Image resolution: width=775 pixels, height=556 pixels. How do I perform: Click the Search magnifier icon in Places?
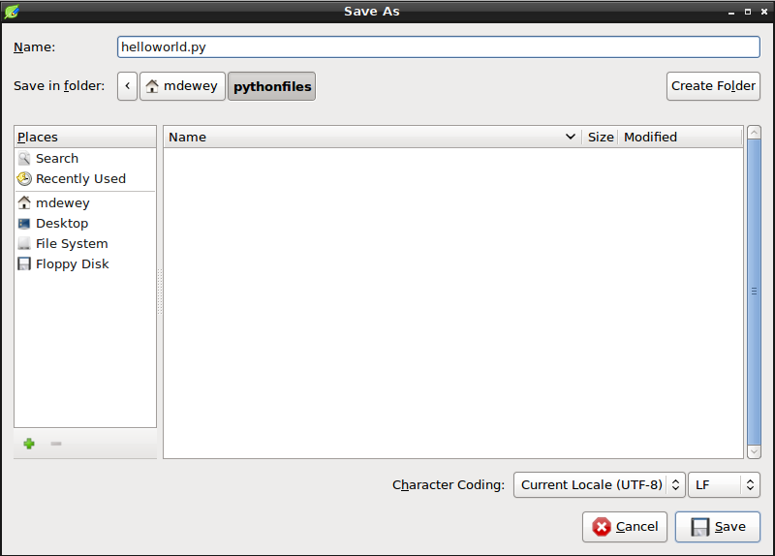pos(24,158)
